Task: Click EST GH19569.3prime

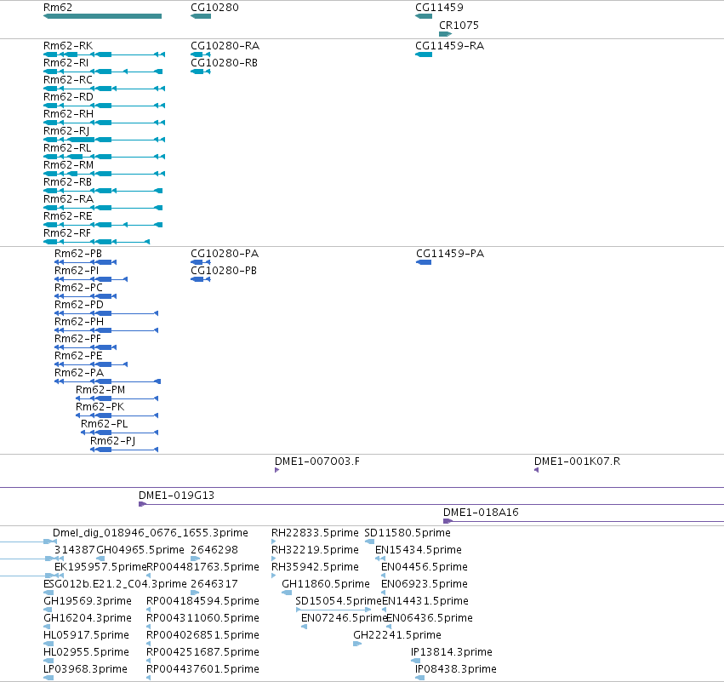Action: coord(88,601)
